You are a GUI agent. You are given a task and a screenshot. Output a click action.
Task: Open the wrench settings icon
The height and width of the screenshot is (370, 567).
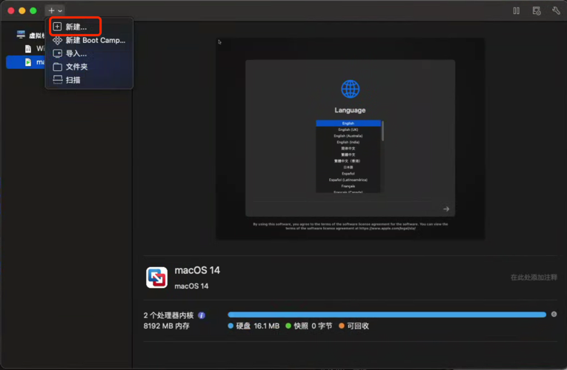click(556, 11)
